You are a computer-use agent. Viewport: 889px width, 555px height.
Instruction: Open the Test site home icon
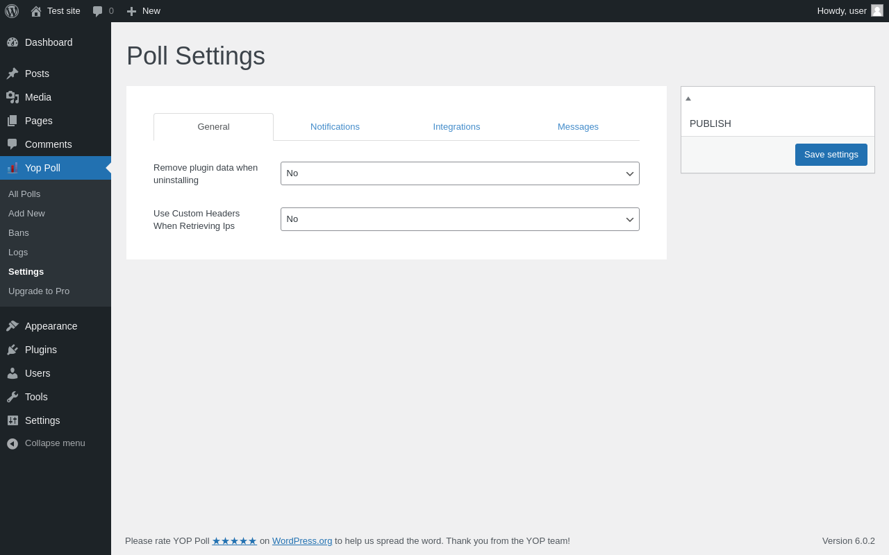click(36, 11)
